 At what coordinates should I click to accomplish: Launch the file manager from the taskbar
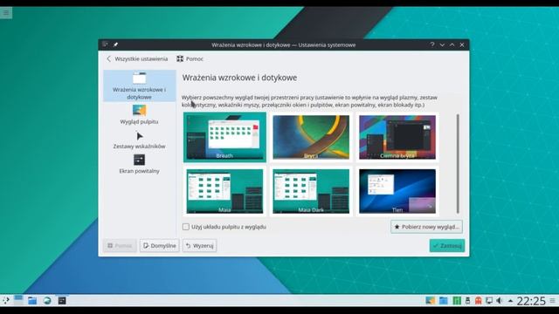click(32, 301)
